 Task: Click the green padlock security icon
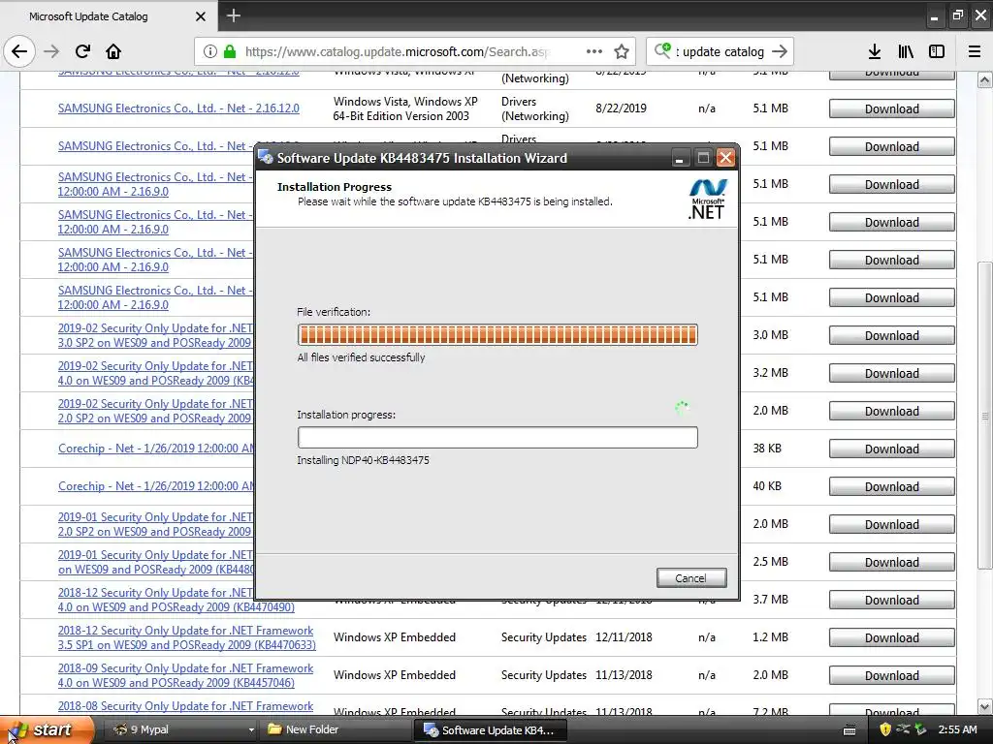coord(230,51)
